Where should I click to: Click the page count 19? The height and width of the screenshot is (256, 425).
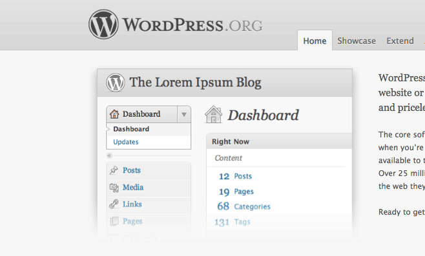pyautogui.click(x=224, y=192)
